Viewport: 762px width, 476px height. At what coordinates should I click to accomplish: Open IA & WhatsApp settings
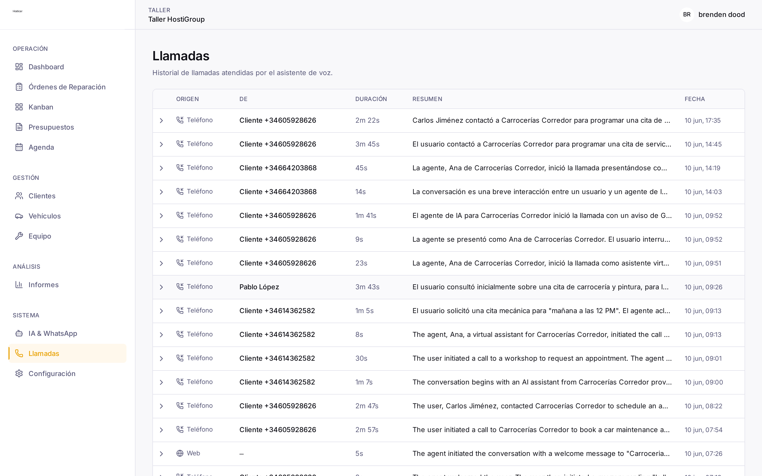(67, 333)
